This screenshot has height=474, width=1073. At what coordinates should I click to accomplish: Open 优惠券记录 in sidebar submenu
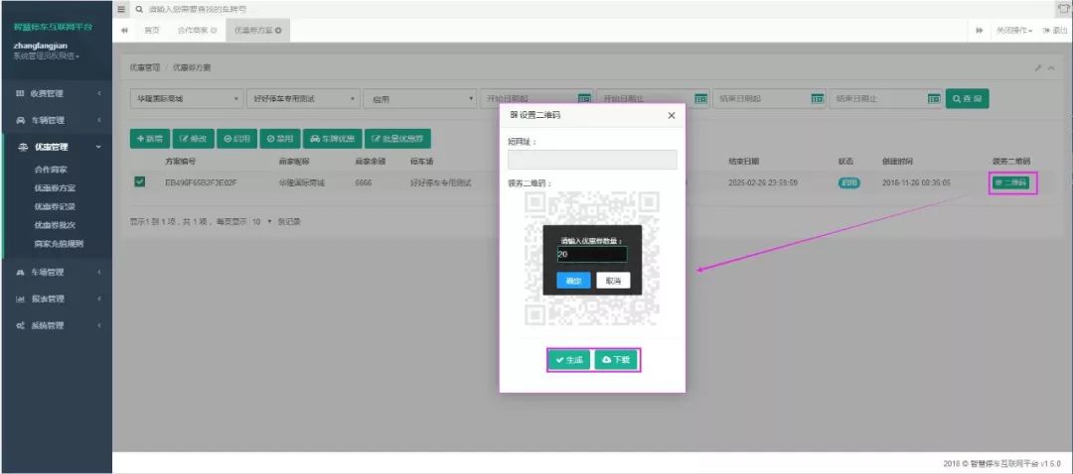pos(55,205)
